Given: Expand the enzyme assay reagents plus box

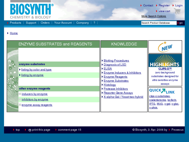Looking at the screenshot, I should [20, 105].
